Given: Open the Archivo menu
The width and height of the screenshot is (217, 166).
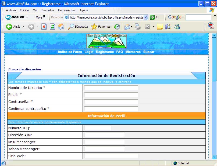Looking at the screenshot, I should pos(11,10).
